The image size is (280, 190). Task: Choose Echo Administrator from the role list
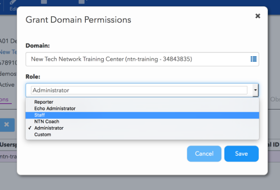pos(142,109)
